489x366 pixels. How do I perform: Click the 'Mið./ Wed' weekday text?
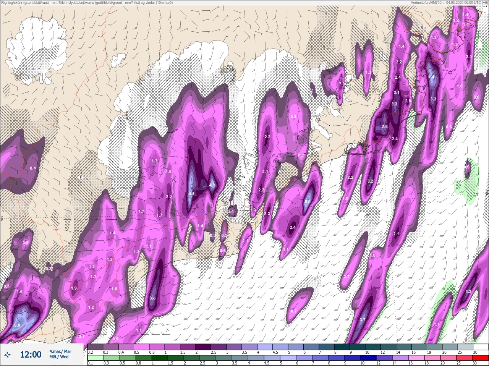tap(59, 357)
